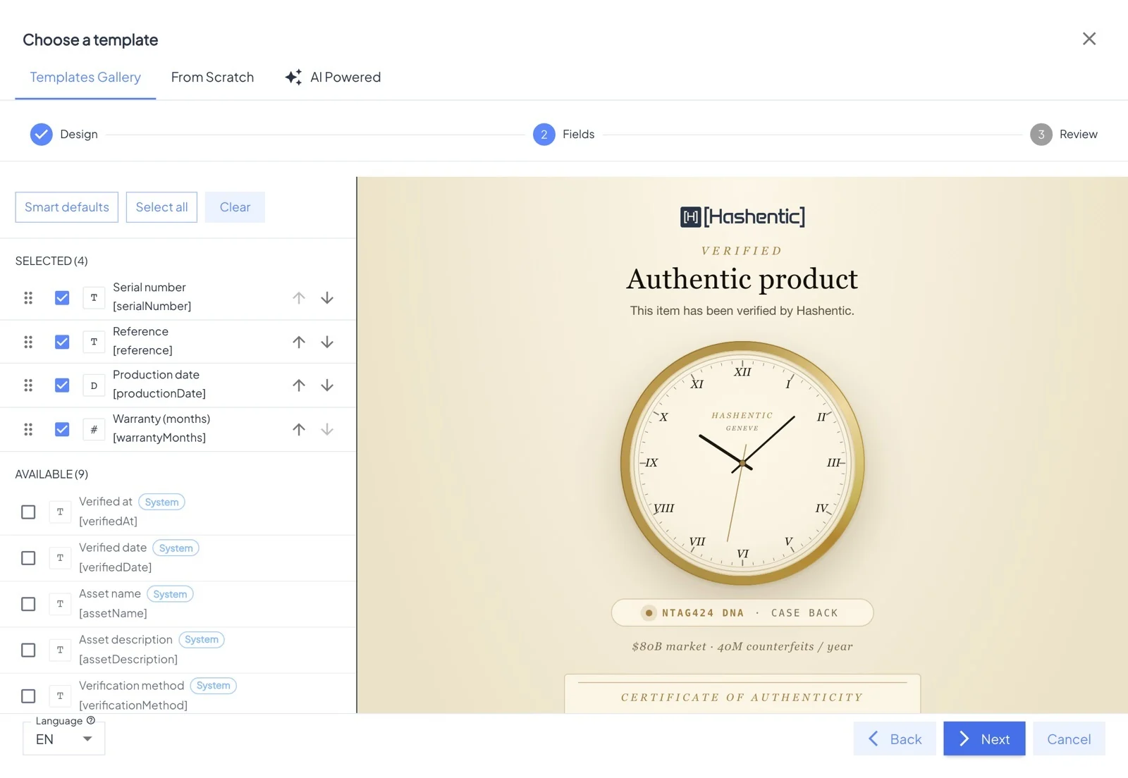Image resolution: width=1128 pixels, height=778 pixels.
Task: Jump to the Review step indicator
Action: click(x=1063, y=134)
